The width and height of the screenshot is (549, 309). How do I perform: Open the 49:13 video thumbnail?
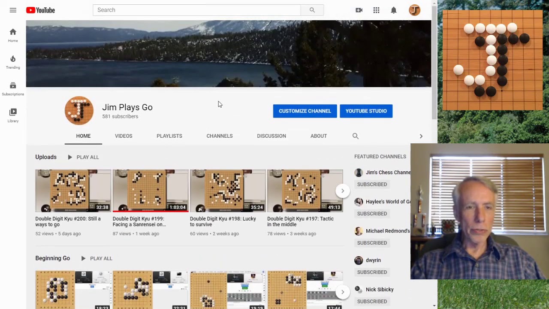click(305, 191)
